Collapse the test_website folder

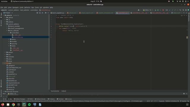click(7, 31)
